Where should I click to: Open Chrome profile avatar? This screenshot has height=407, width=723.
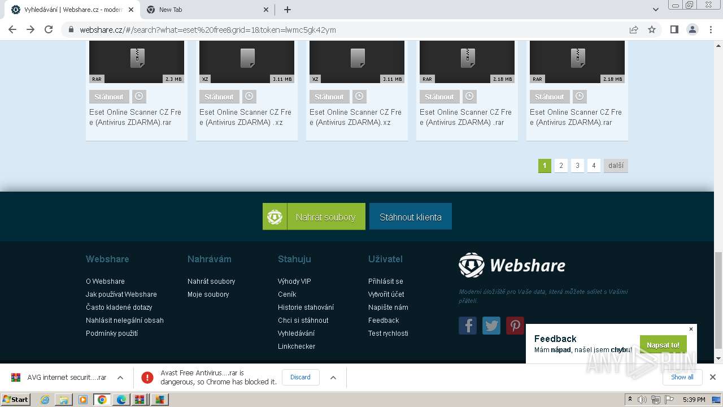[x=692, y=29]
